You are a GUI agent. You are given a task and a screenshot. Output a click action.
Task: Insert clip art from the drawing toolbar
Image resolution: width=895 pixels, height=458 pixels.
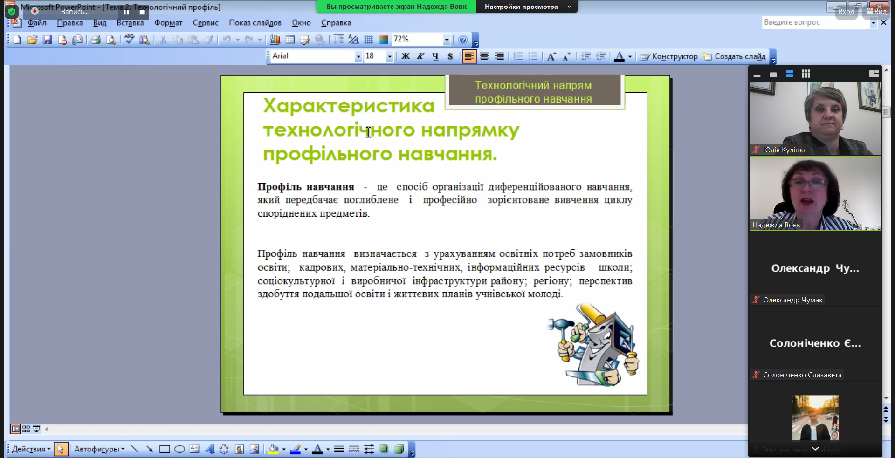pos(239,449)
